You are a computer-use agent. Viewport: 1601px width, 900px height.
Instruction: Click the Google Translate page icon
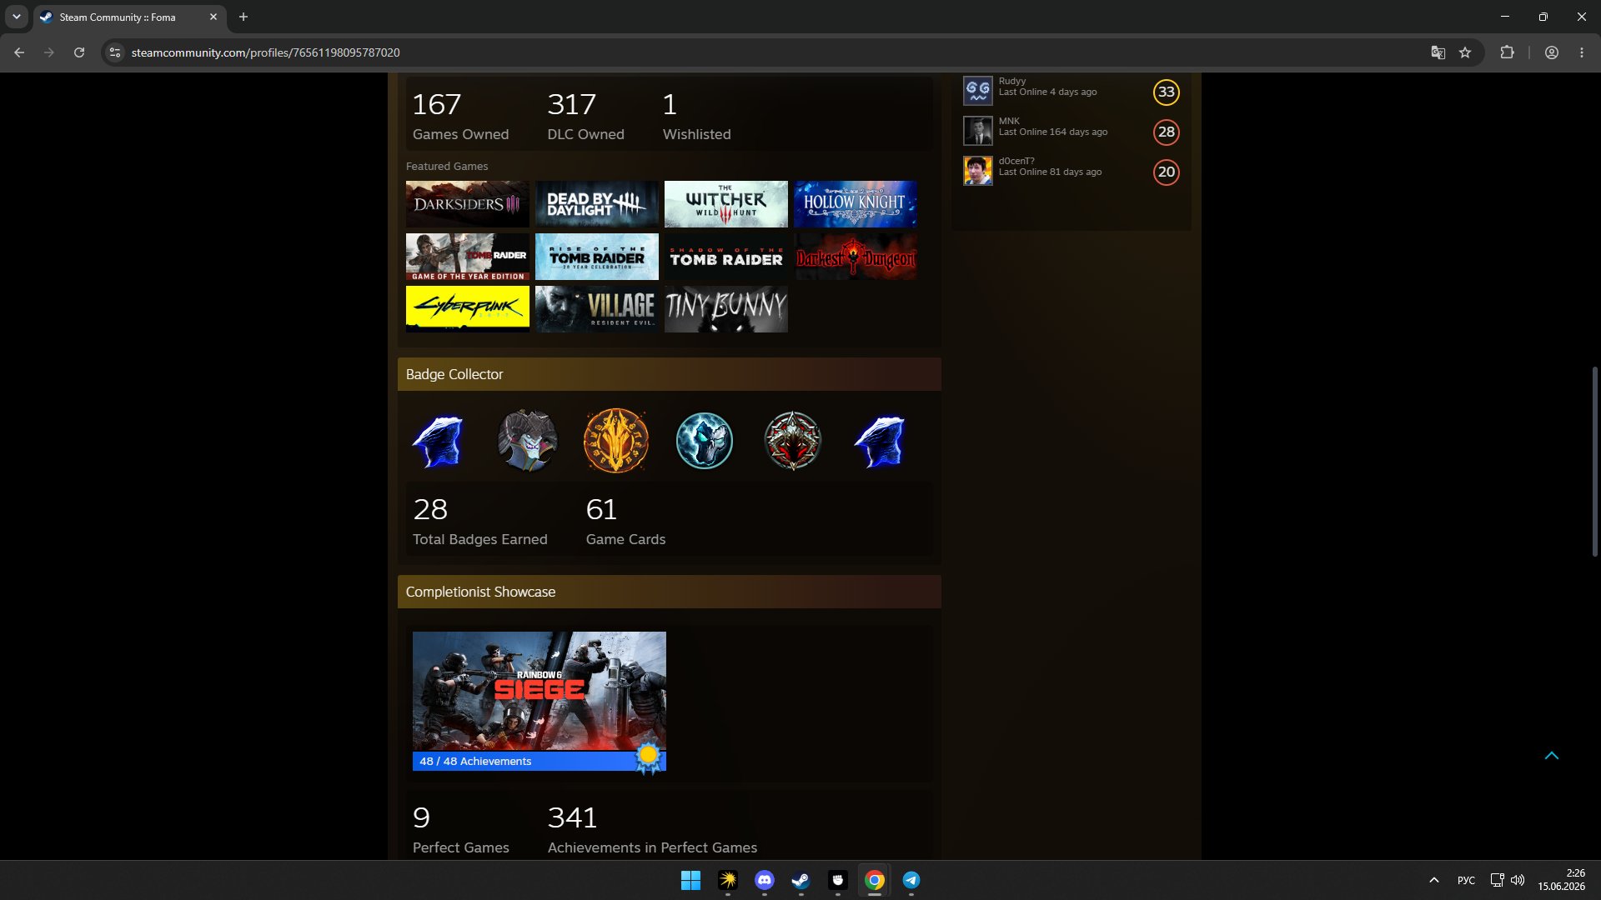coord(1438,52)
